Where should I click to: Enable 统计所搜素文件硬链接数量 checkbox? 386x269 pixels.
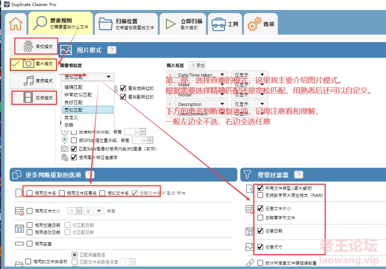[260, 263]
